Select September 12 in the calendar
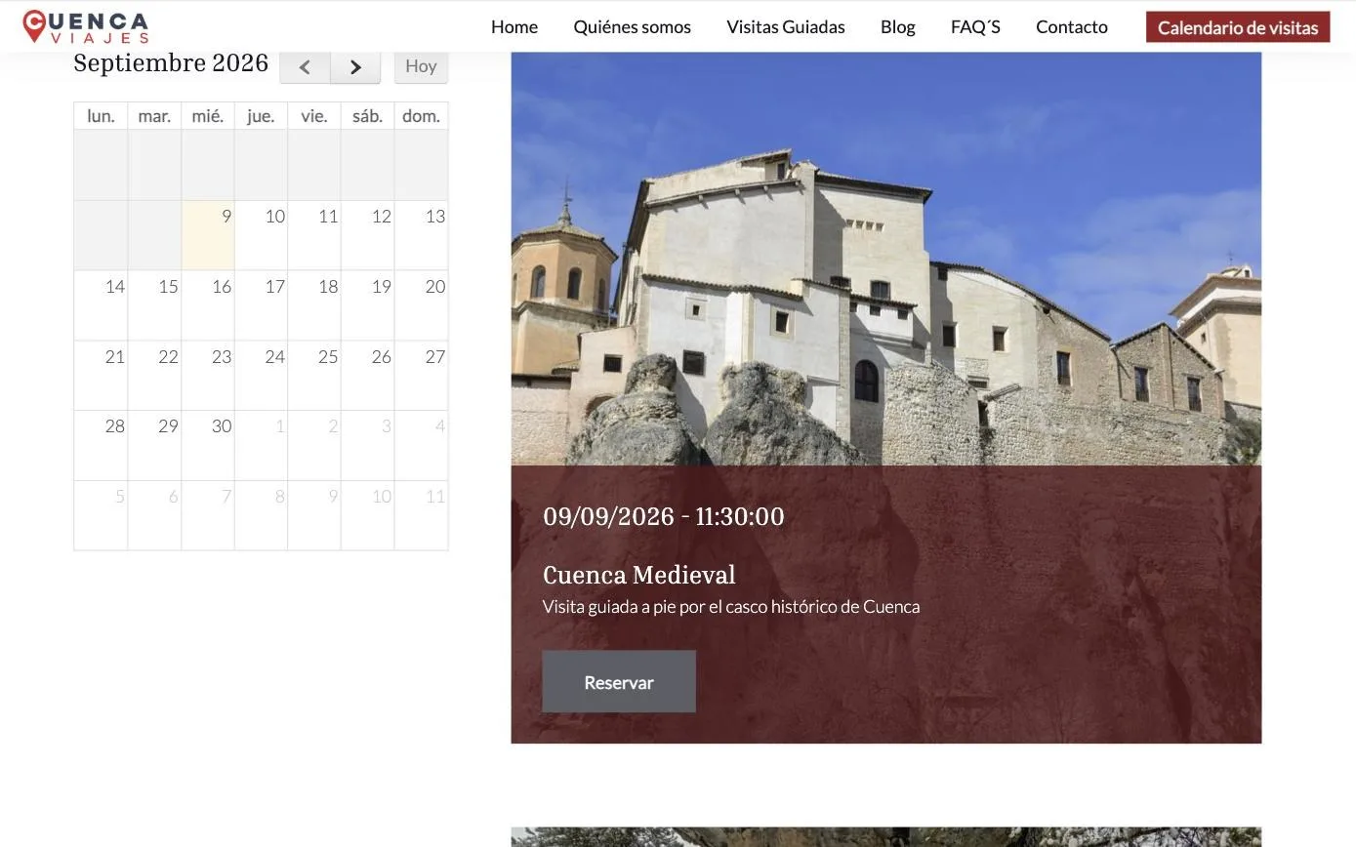 click(368, 235)
